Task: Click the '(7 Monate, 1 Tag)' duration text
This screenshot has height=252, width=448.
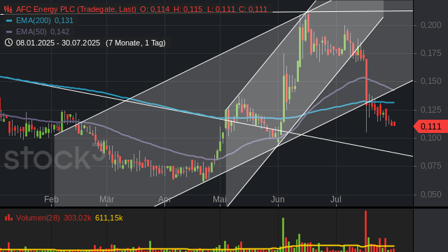Action: point(136,43)
